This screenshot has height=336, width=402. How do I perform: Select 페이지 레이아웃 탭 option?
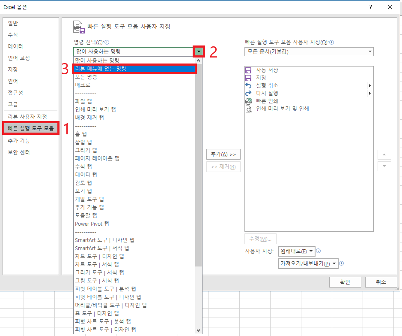click(134, 158)
